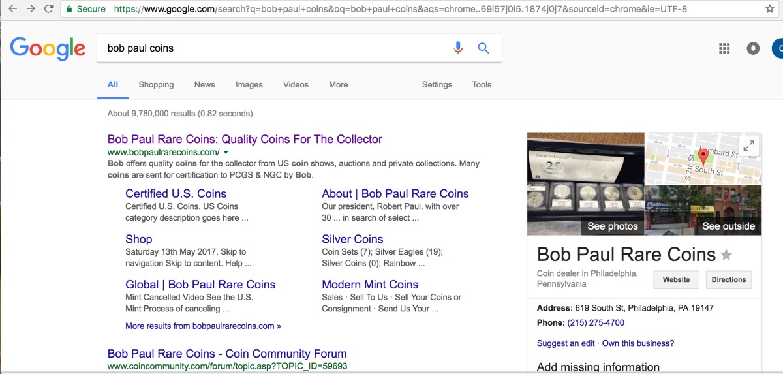Open Google notifications bell icon
Viewport: 783px width, 374px height.
pyautogui.click(x=753, y=48)
